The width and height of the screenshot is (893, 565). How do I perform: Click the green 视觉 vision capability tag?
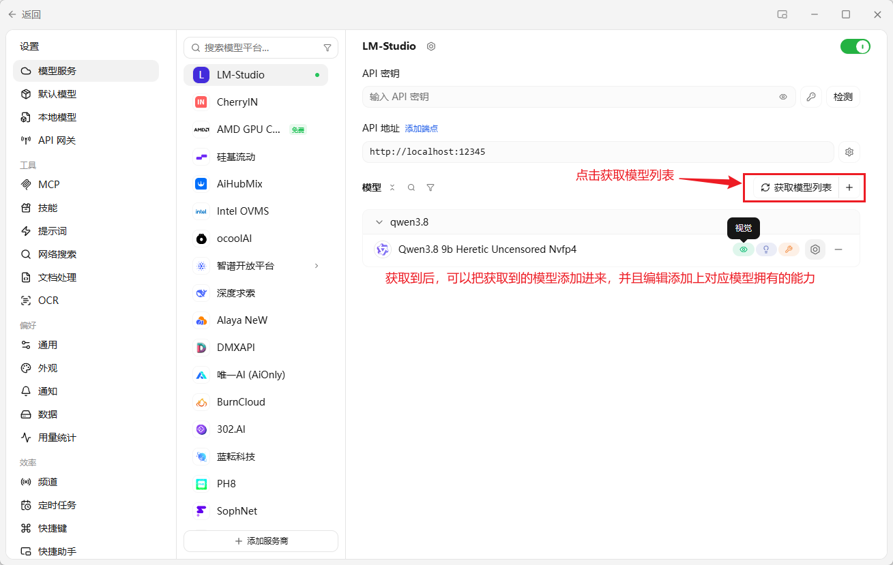coord(744,249)
